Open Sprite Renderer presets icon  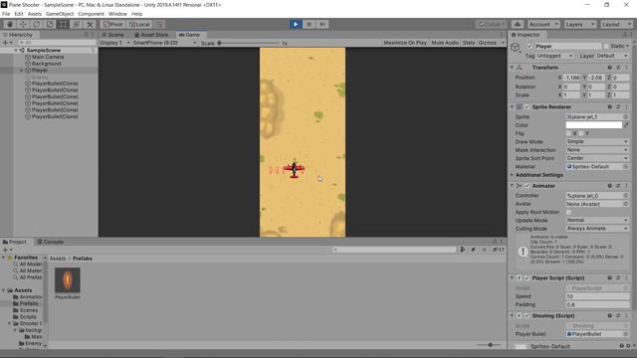click(618, 106)
